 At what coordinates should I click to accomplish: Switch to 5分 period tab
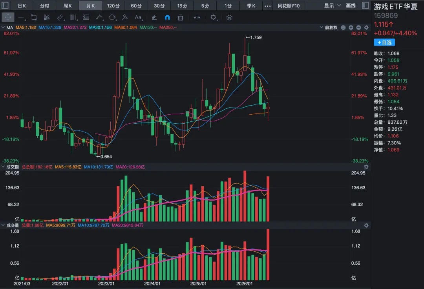205,5
